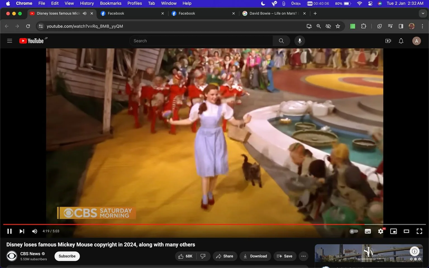The image size is (429, 268).
Task: Like the video with 68K likes
Action: [x=186, y=256]
